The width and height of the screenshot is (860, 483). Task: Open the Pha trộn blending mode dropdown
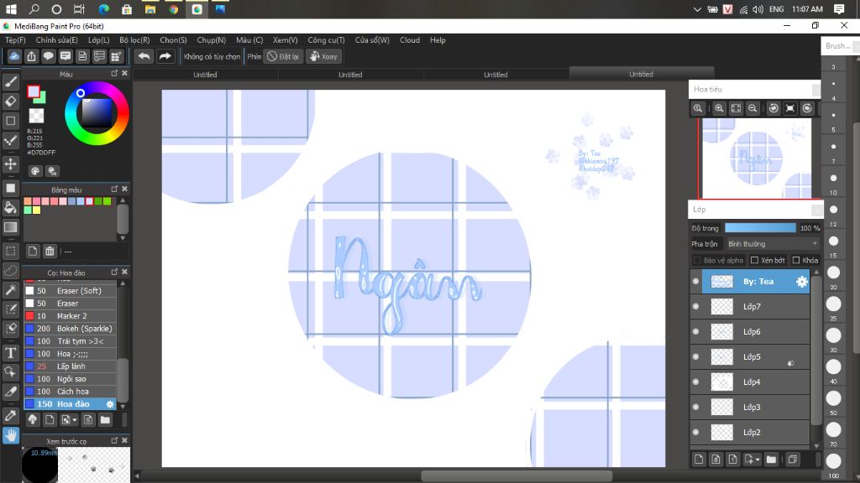[773, 244]
